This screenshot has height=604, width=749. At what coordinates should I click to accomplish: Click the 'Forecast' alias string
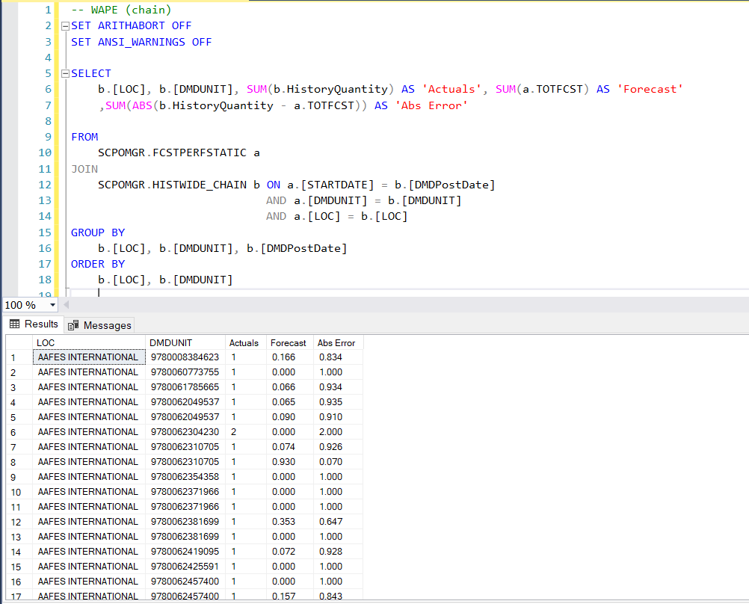(x=650, y=90)
